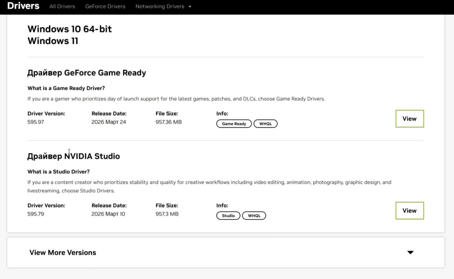
Task: Go to All Drivers page
Action: 62,6
